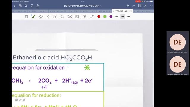Tap the multitasking three dots at top
The width and height of the screenshot is (190, 107).
point(83,1)
